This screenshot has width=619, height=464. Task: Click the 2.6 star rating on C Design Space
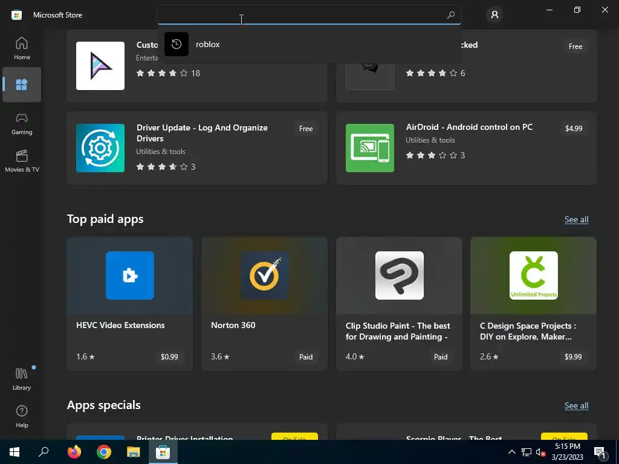(489, 356)
